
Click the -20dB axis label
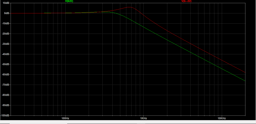(x=5, y=34)
